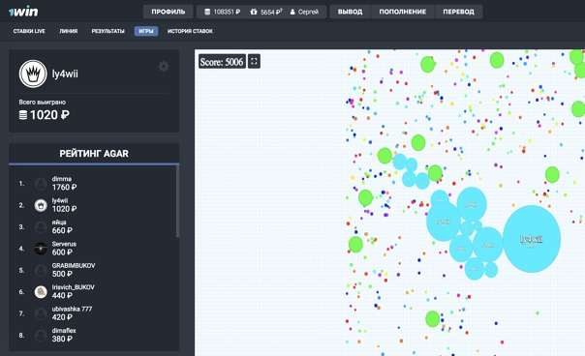This screenshot has width=585, height=356.
Task: Select the ИГРЫ tab
Action: (146, 31)
